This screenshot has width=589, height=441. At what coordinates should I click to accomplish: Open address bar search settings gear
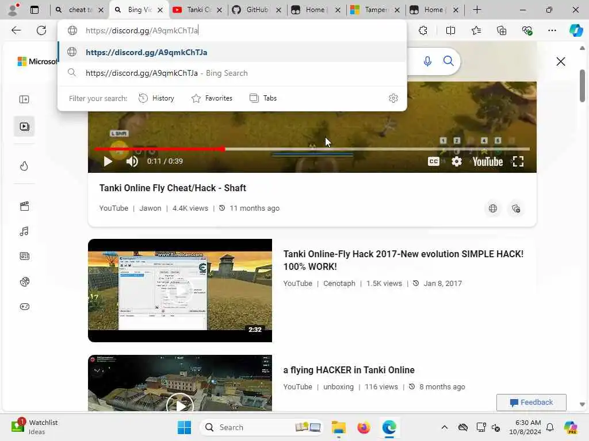(x=393, y=98)
